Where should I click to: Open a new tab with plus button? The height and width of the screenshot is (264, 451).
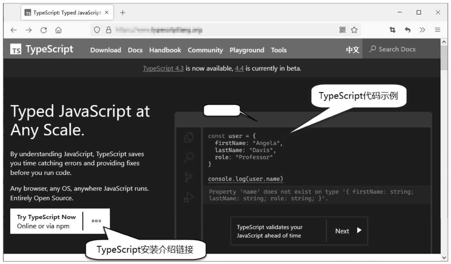point(123,13)
